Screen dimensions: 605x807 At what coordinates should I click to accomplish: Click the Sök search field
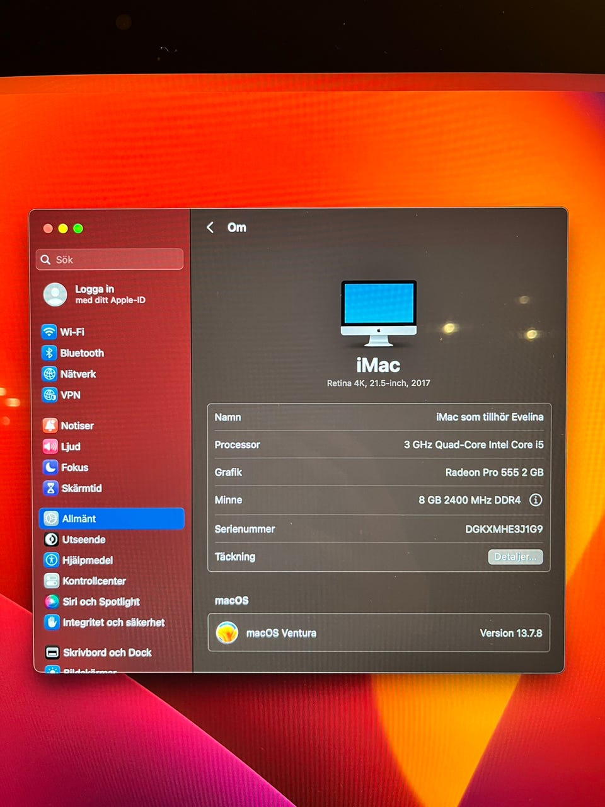pos(110,259)
